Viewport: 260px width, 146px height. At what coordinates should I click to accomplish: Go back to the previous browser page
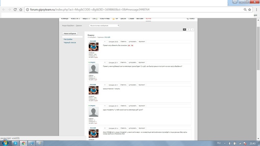[4, 10]
